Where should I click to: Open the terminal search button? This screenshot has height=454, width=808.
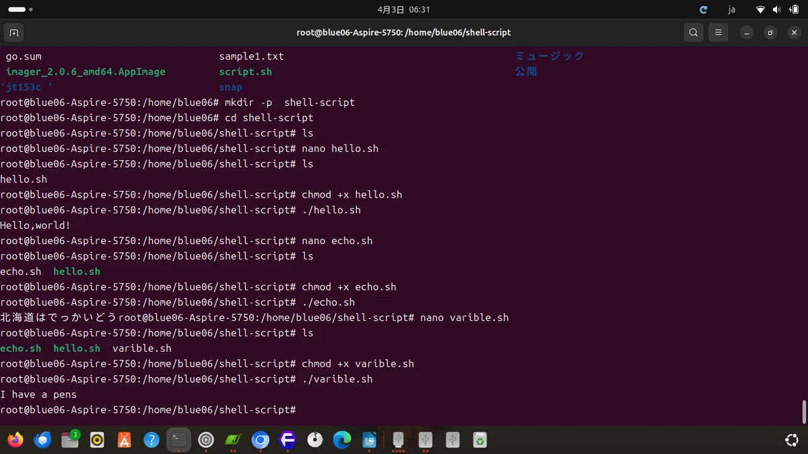coord(693,32)
